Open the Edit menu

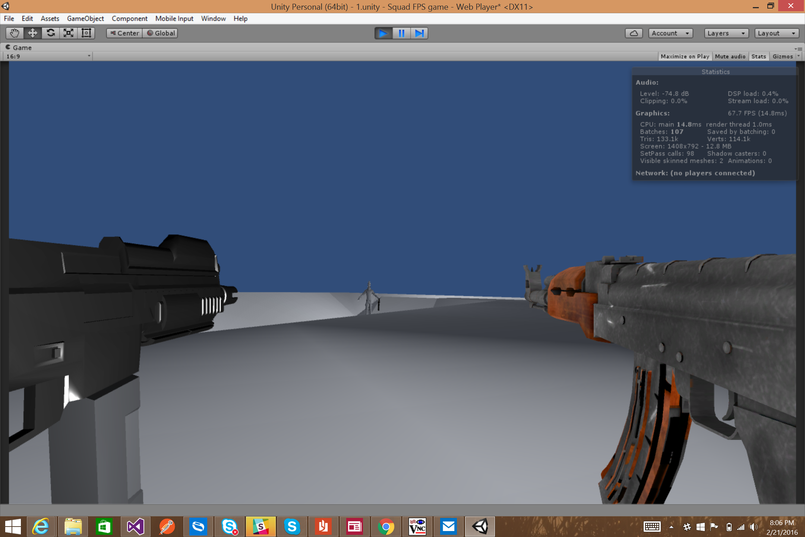27,18
